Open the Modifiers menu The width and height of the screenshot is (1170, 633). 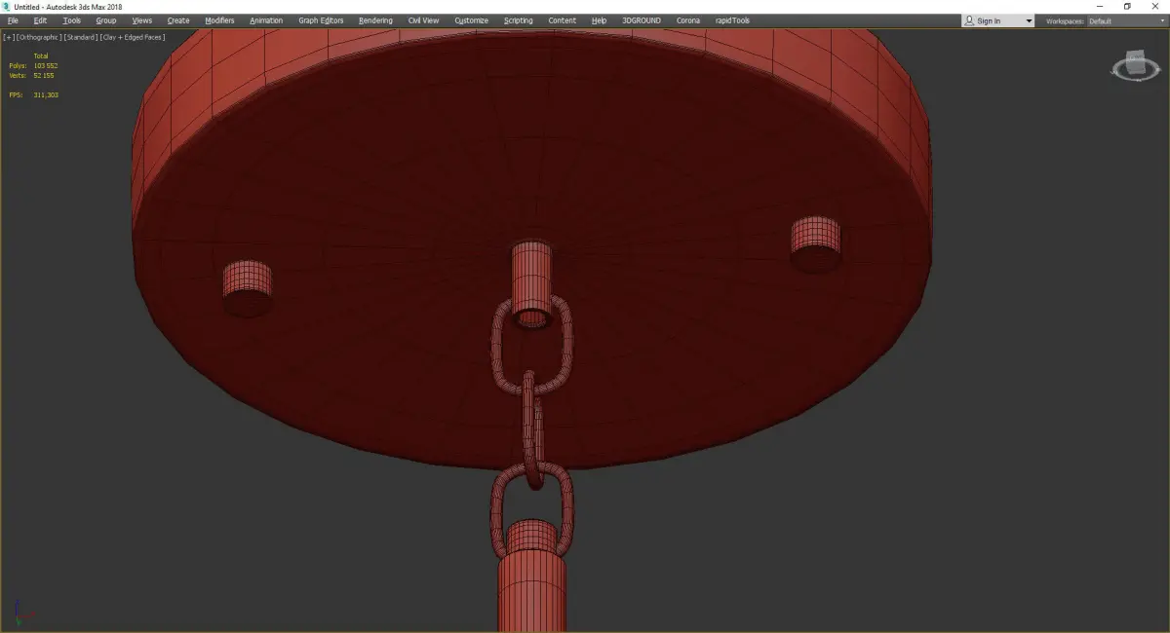tap(219, 20)
